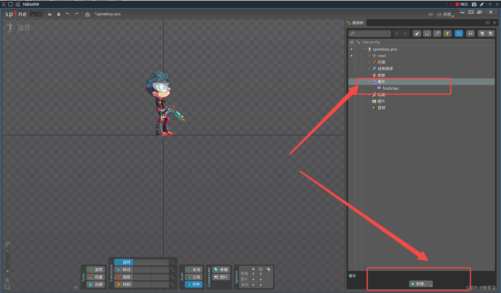Toggle the blue center-on-selection icon
This screenshot has height=293, width=501.
pos(459,33)
